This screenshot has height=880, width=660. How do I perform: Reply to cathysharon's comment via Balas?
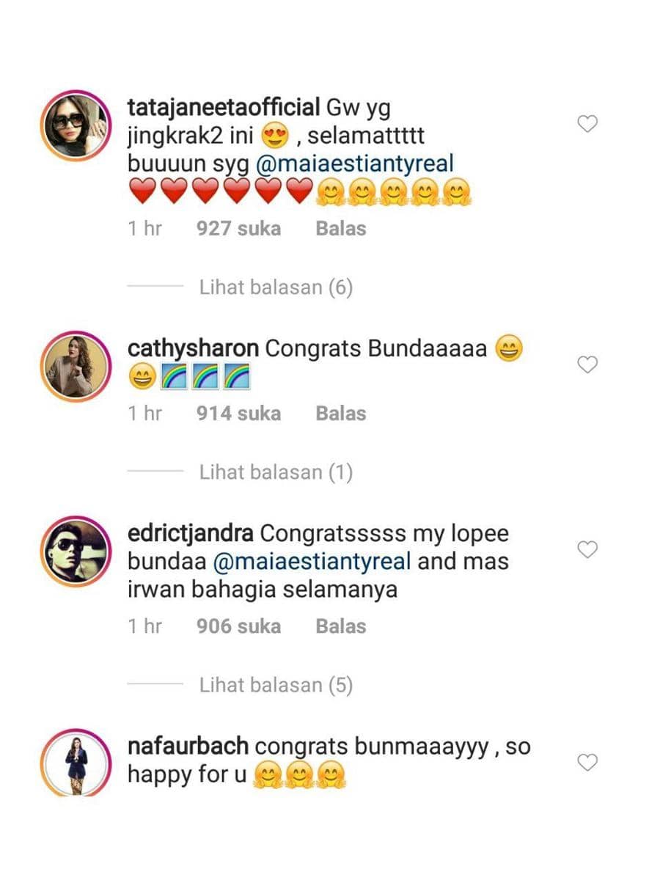pyautogui.click(x=340, y=414)
